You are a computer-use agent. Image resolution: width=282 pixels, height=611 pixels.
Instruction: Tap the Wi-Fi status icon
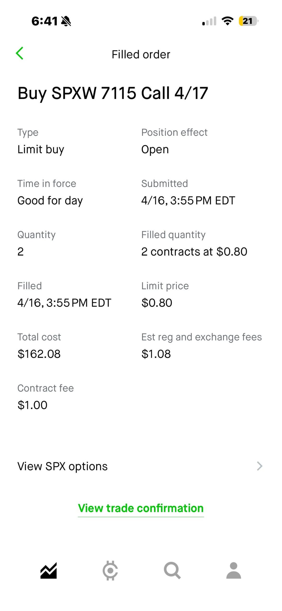tap(227, 21)
